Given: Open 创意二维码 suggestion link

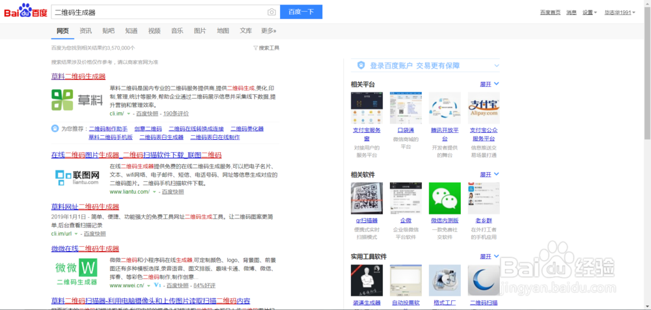Looking at the screenshot, I should pos(148,129).
